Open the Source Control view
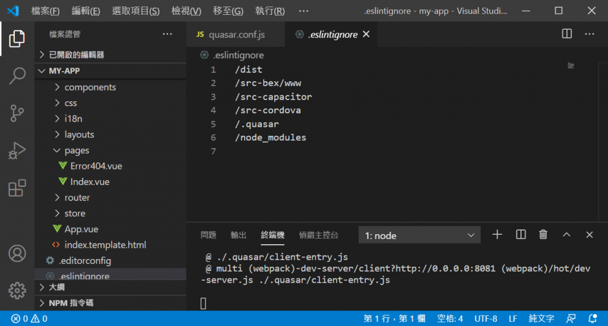 click(17, 113)
